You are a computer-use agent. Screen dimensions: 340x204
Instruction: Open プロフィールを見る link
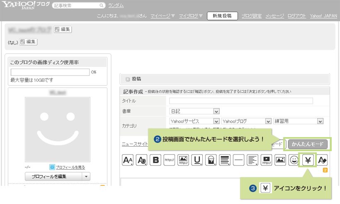tap(70, 167)
